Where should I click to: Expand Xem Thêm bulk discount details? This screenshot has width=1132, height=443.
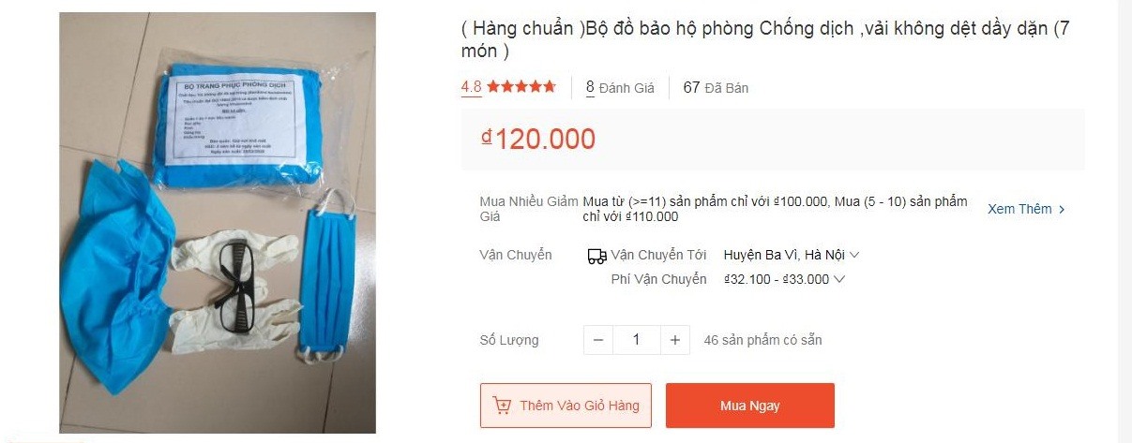click(1026, 209)
